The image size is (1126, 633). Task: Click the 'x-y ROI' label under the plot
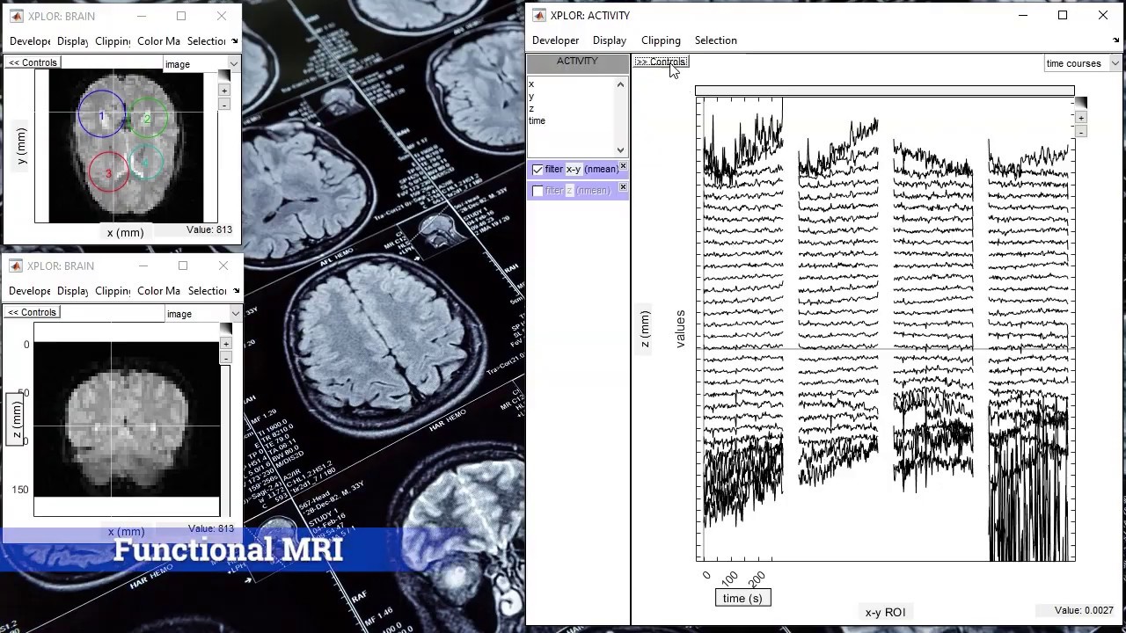(885, 613)
